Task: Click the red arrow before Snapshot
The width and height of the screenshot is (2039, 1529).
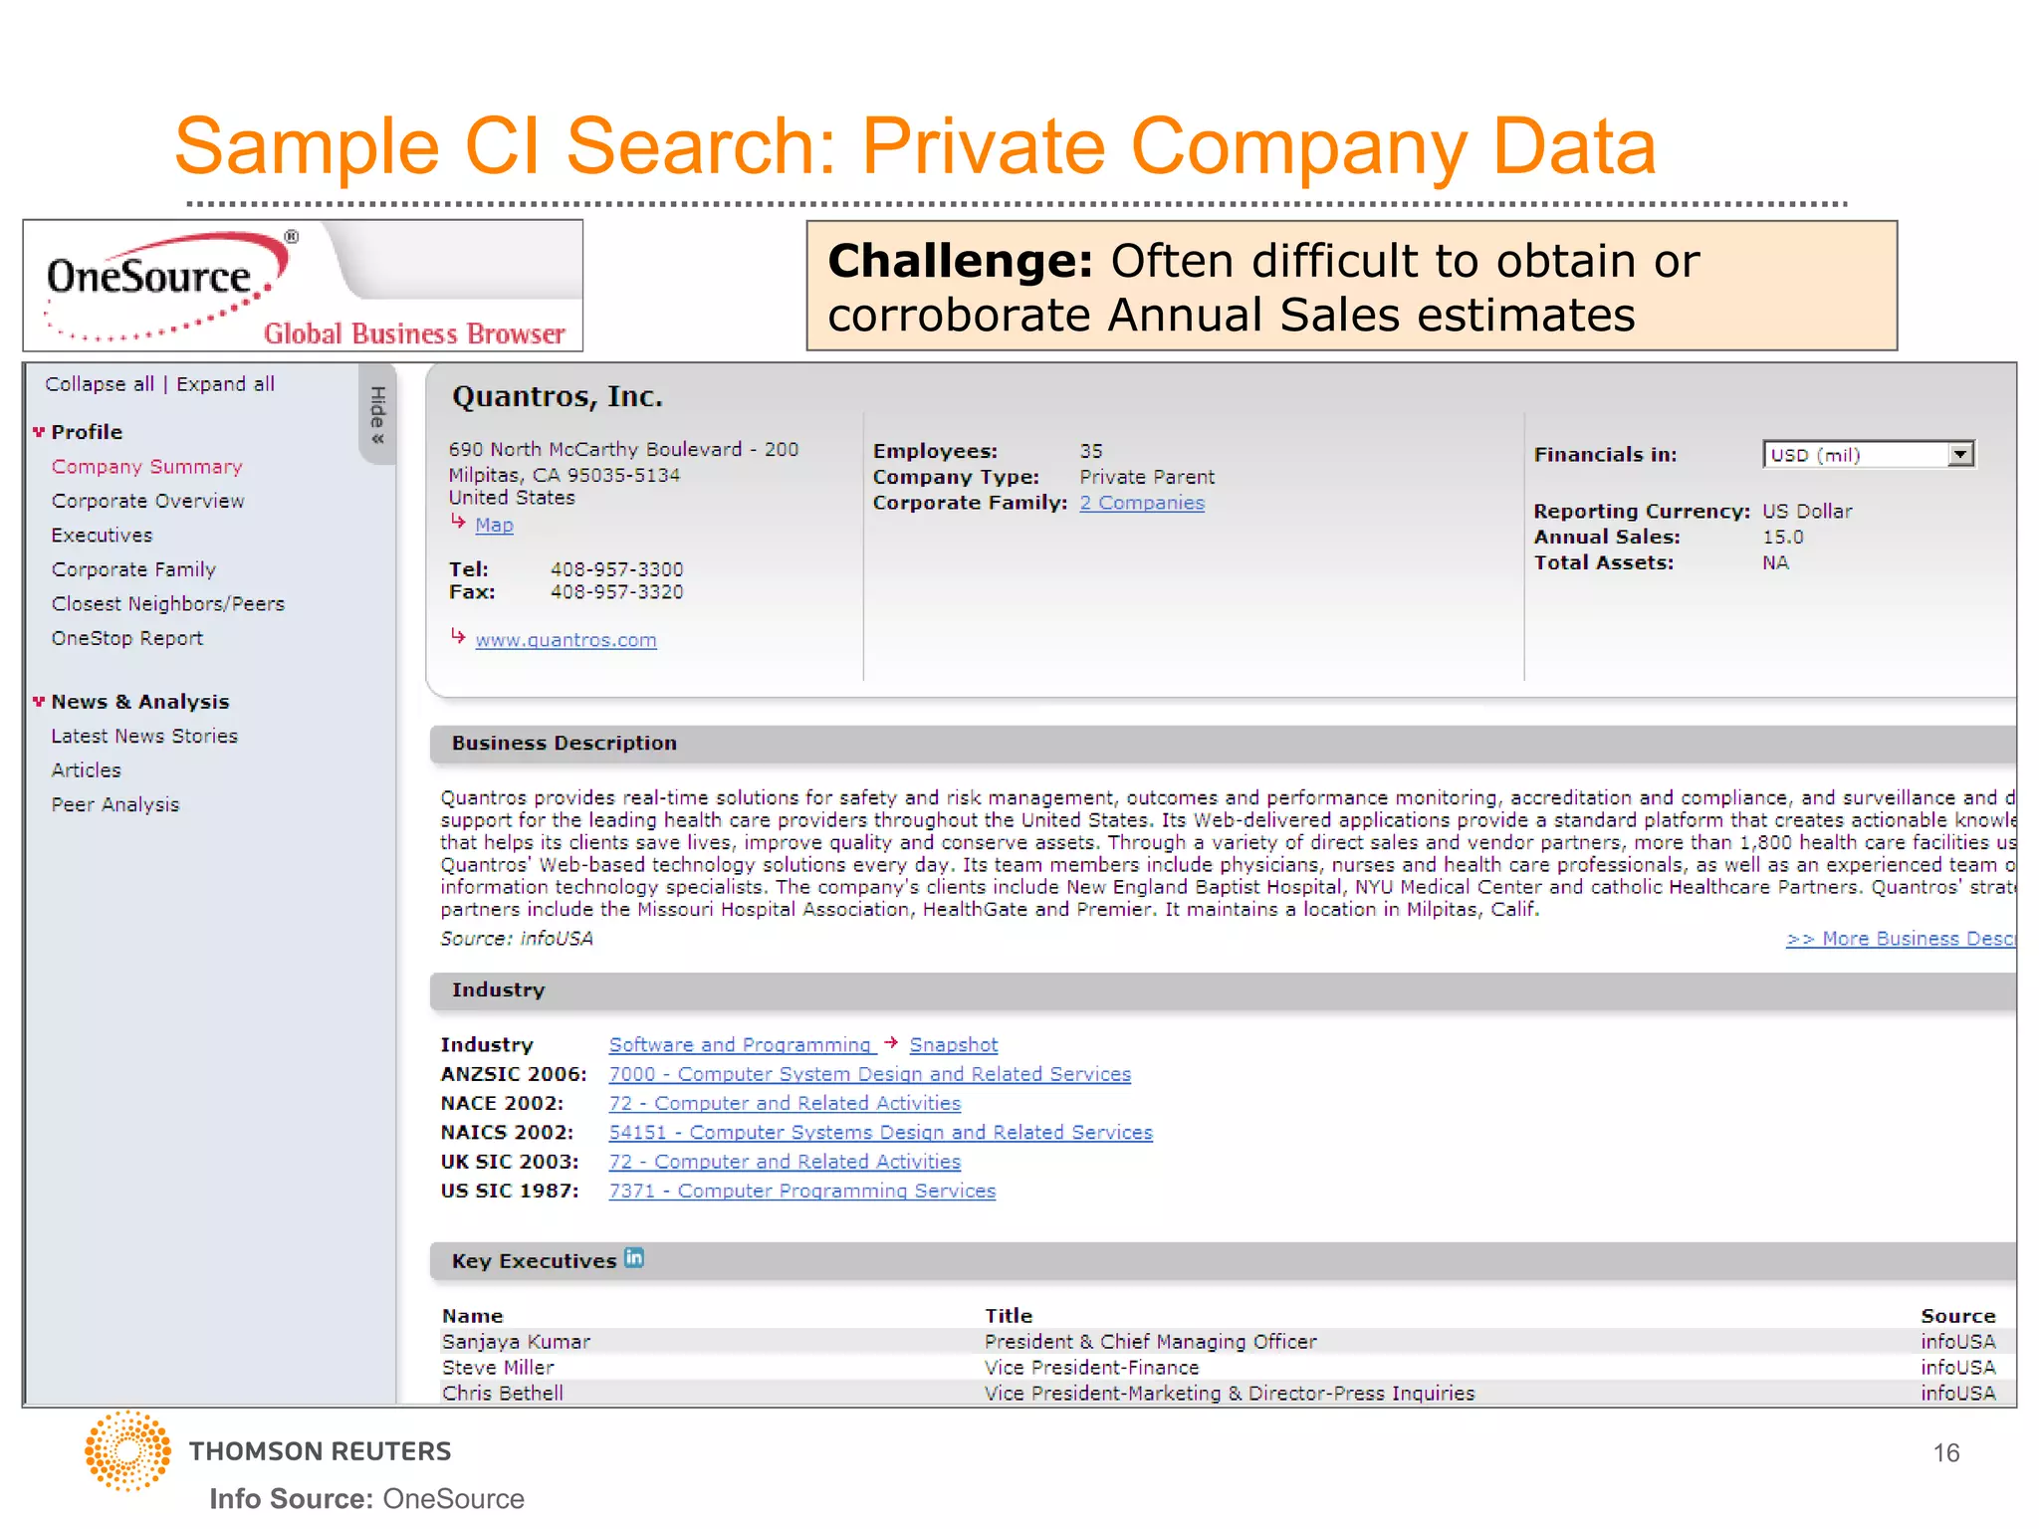Action: click(x=891, y=1042)
